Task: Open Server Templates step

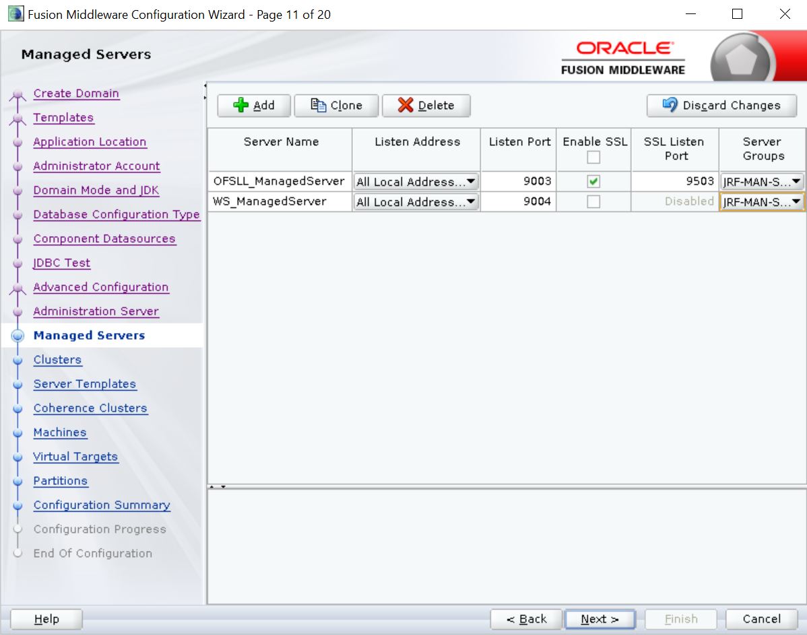Action: click(85, 384)
